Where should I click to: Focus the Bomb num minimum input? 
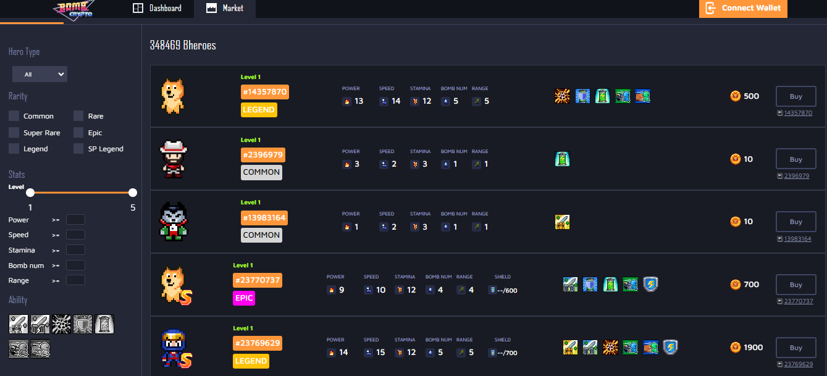[x=75, y=265]
